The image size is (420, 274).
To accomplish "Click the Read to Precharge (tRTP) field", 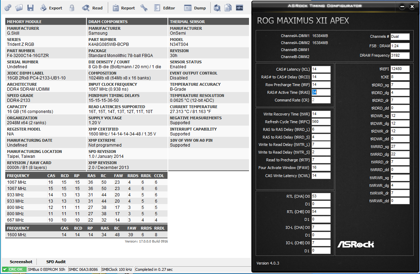I will (x=321, y=160).
